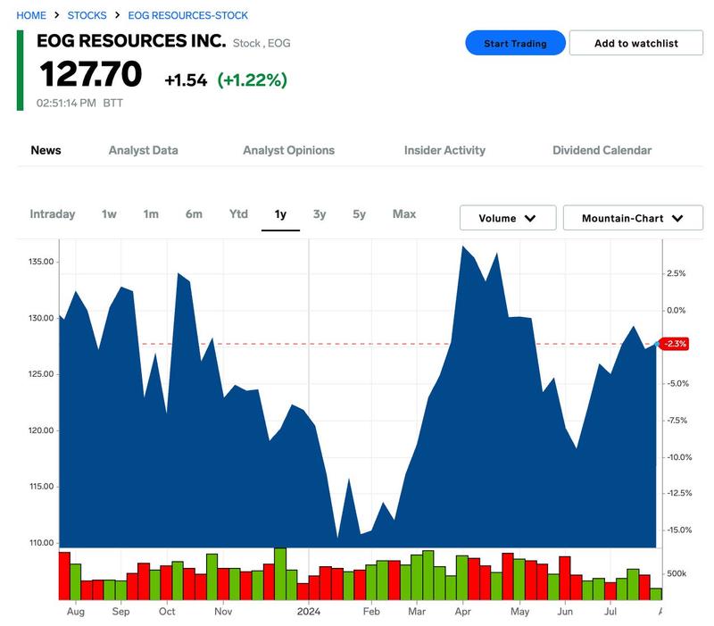The height and width of the screenshot is (626, 714).
Task: Click the -10.0% right-axis label
Action: [x=679, y=457]
